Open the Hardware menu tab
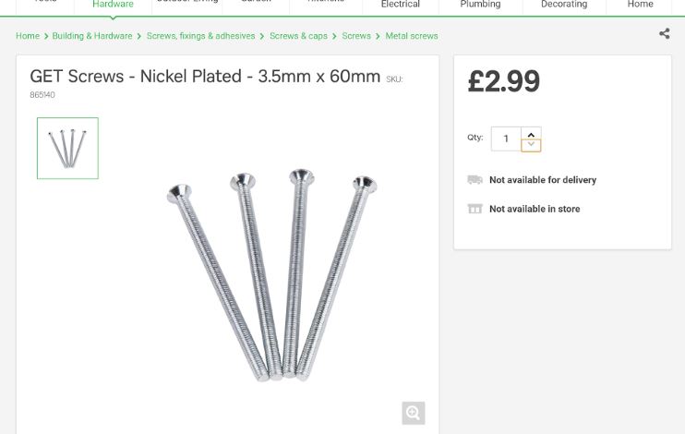Image resolution: width=685 pixels, height=434 pixels. [113, 5]
